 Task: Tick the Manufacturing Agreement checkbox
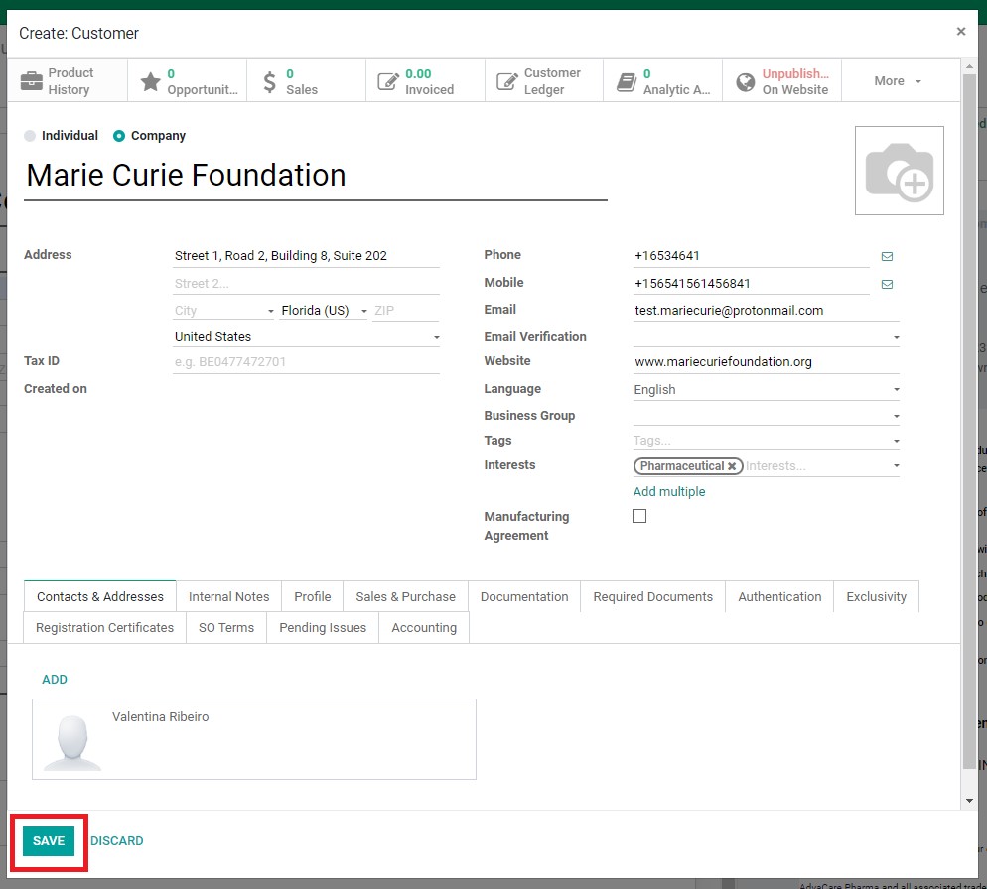click(638, 516)
